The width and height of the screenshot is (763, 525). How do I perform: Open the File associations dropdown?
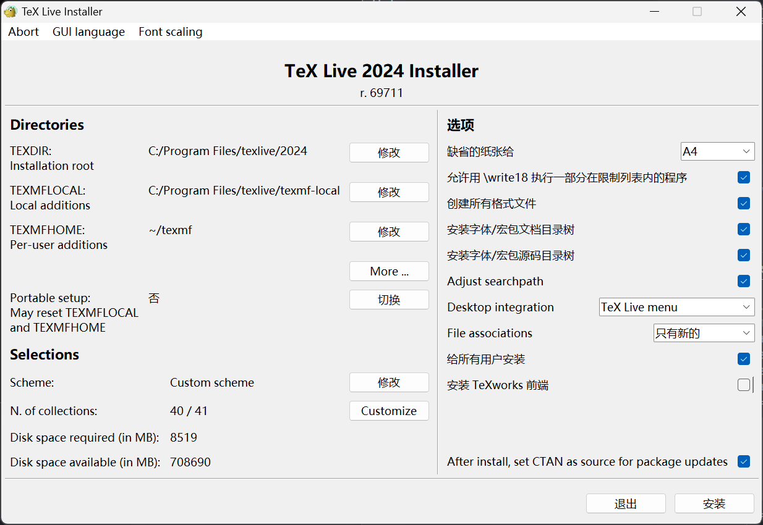pyautogui.click(x=704, y=333)
